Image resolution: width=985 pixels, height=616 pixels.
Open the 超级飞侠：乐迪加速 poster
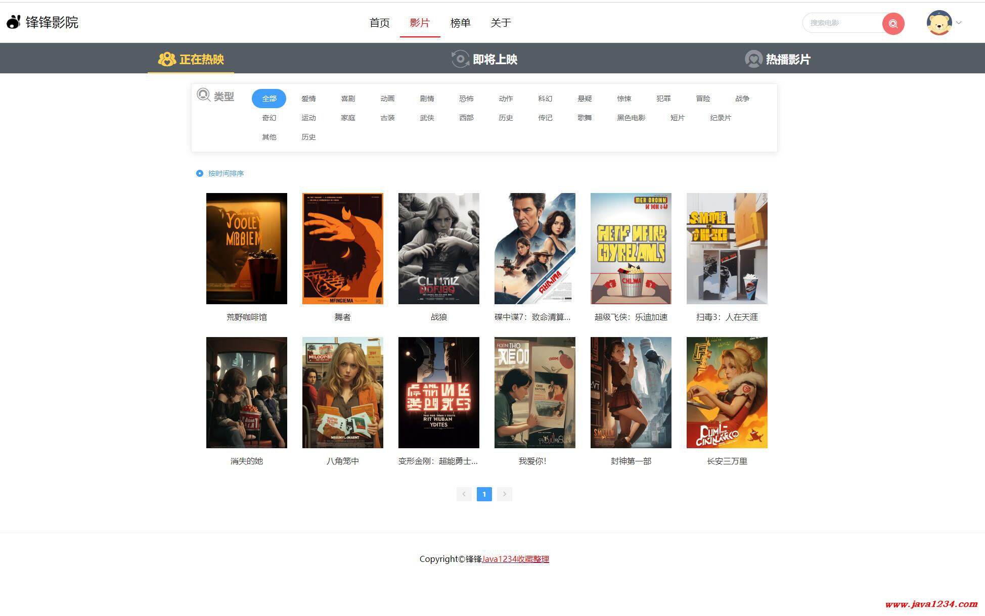[631, 249]
